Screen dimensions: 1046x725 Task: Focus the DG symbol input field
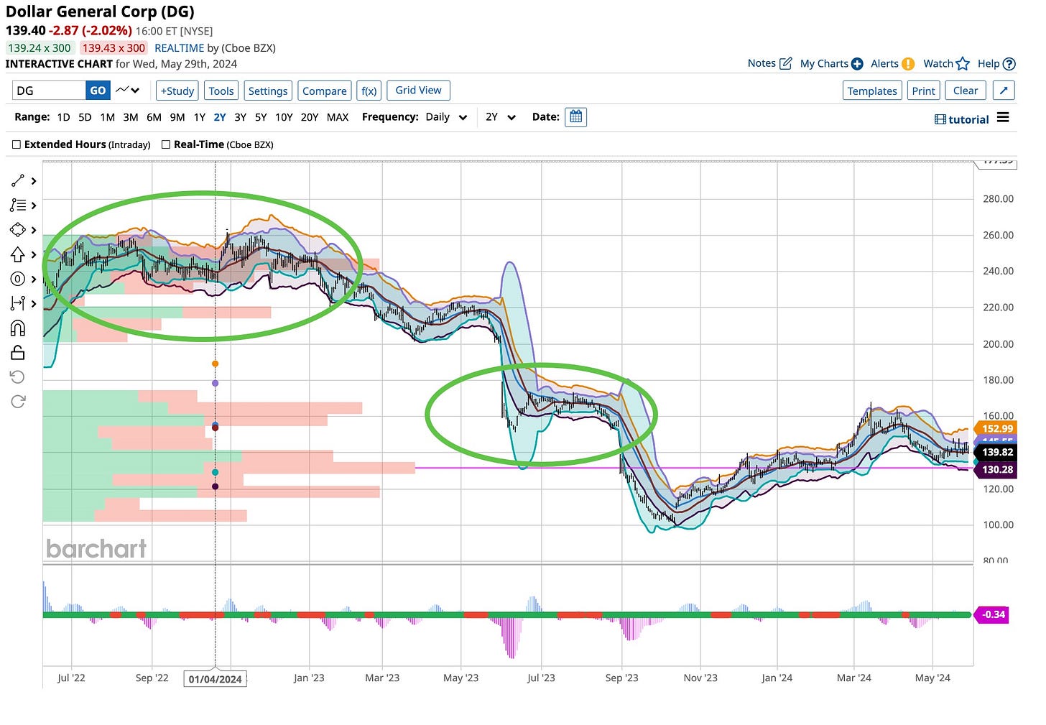click(x=49, y=91)
